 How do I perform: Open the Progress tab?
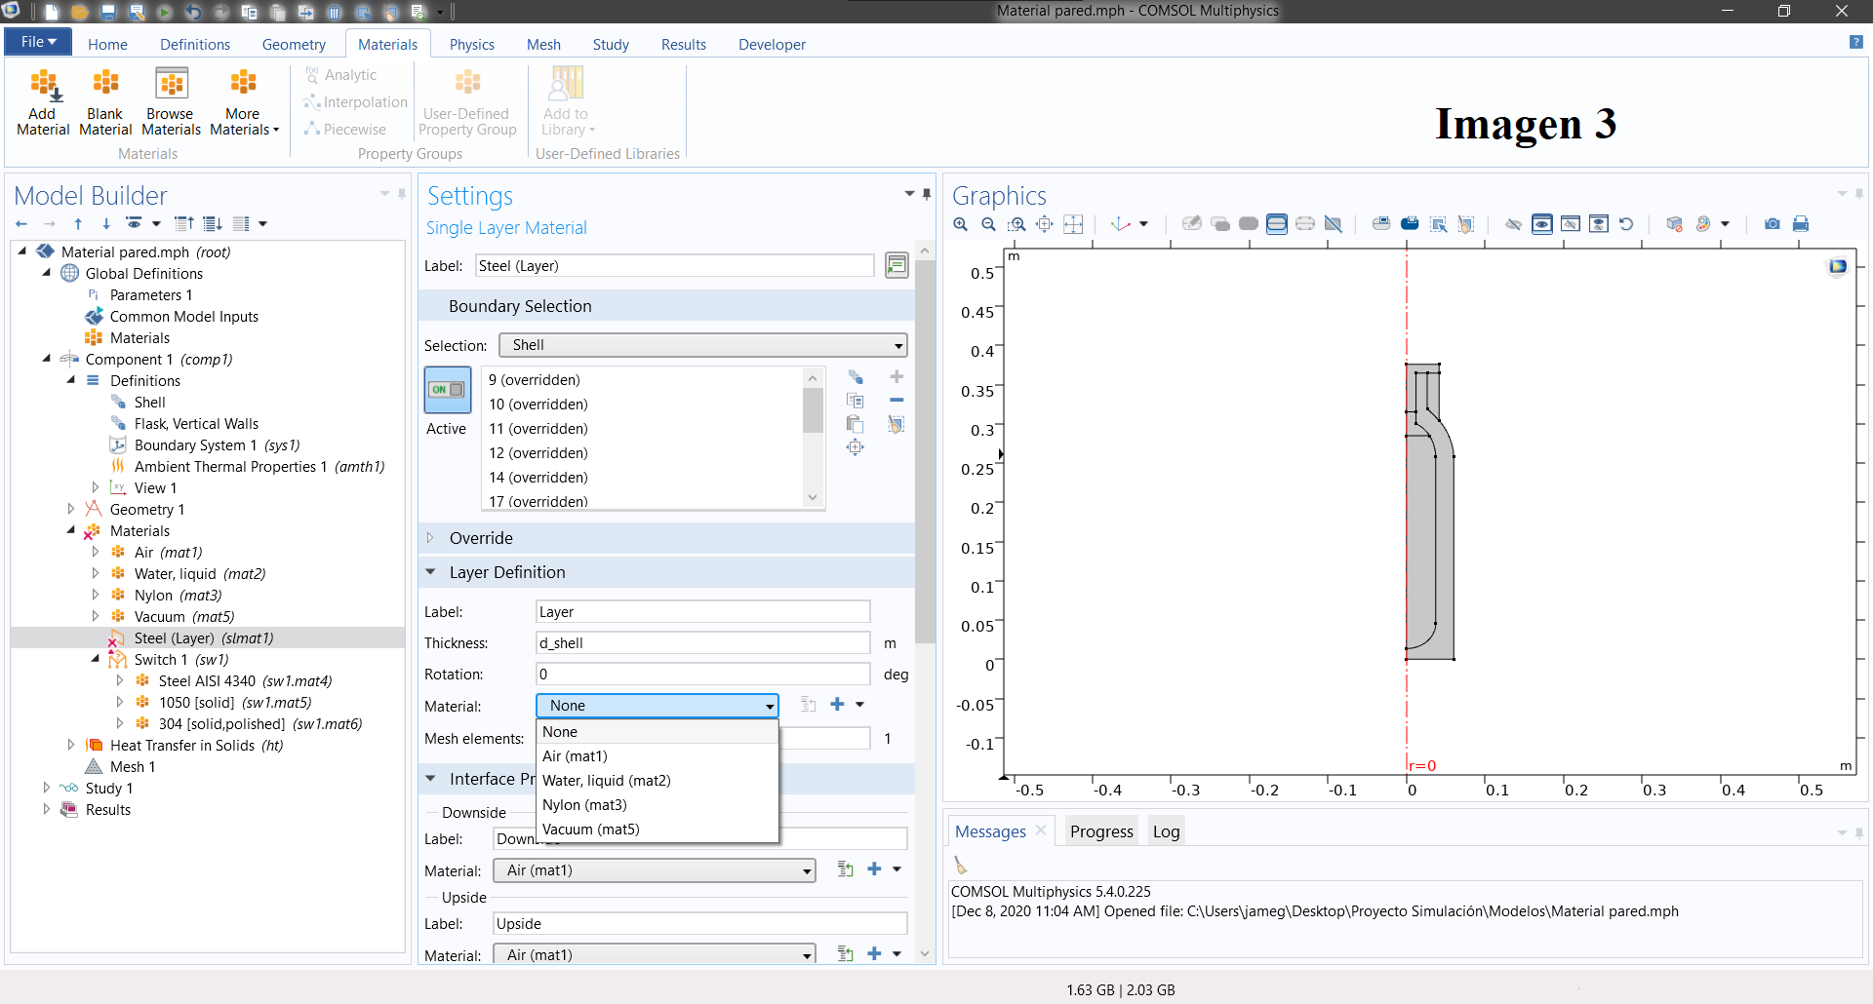tap(1101, 831)
